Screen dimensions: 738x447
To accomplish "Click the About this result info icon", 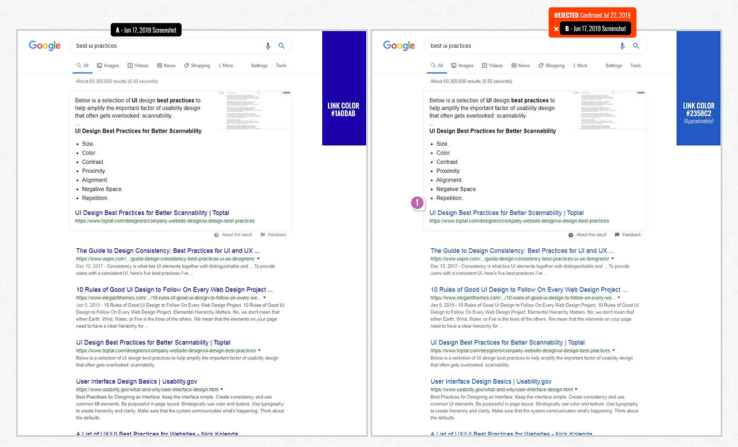I will point(216,234).
